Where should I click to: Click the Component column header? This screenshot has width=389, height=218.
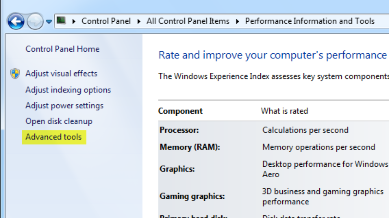[x=180, y=111]
